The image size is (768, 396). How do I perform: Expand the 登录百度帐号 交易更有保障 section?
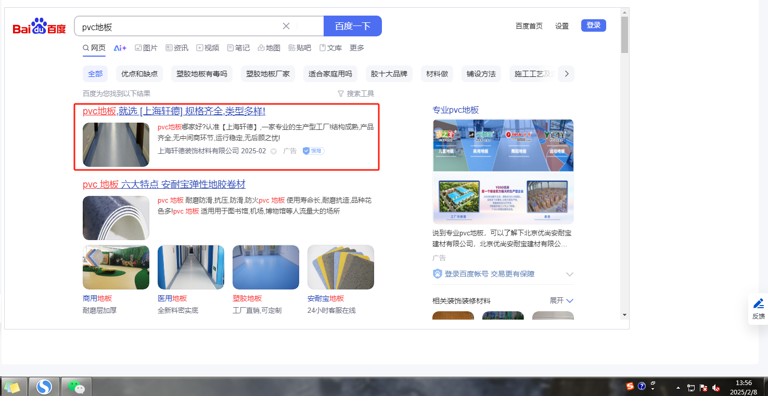[570, 274]
